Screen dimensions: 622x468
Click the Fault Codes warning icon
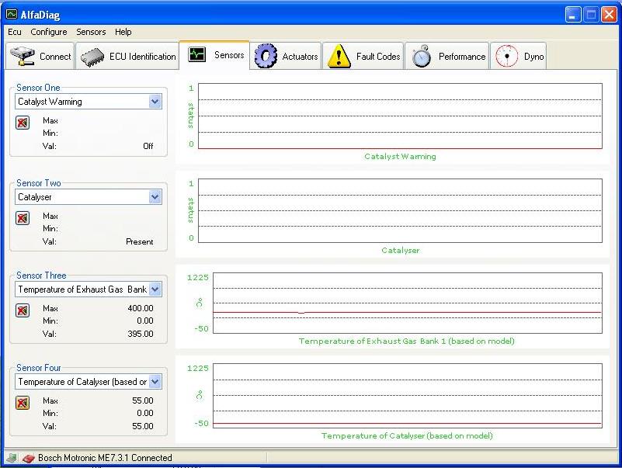click(339, 56)
